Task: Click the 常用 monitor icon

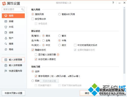Action: 6,16
